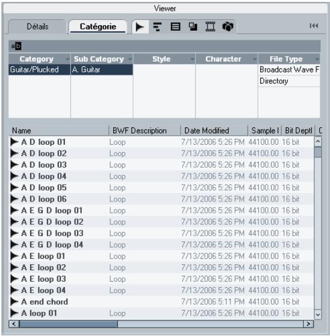
Task: Sort by the Name column header
Action: coord(59,130)
